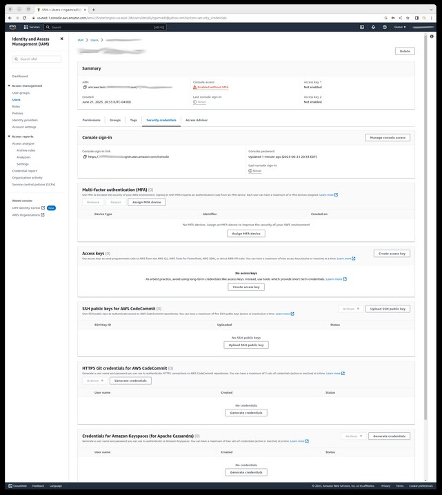Switch to the Groups tab
This screenshot has height=495, width=442.
[x=115, y=120]
